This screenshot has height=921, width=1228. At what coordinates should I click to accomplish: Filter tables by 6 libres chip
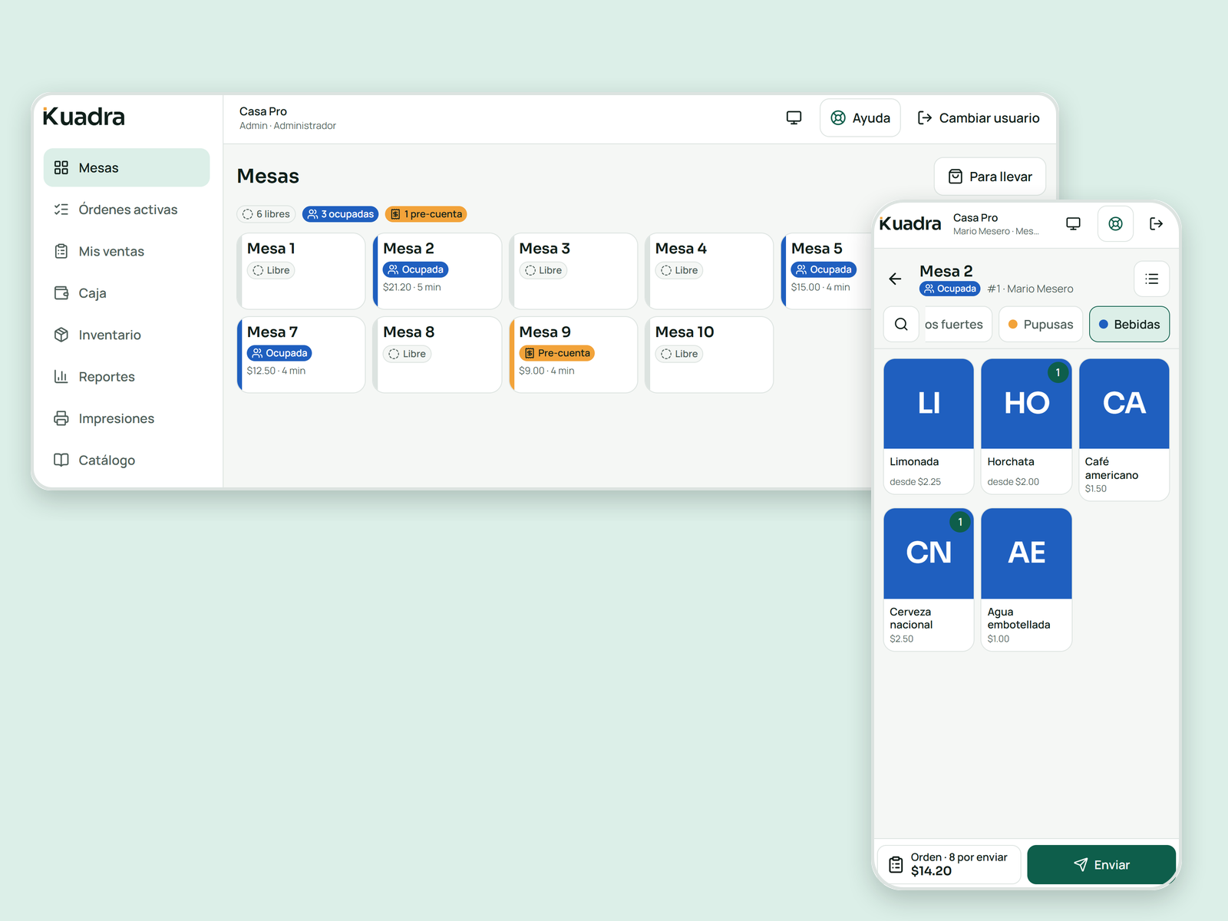(266, 214)
